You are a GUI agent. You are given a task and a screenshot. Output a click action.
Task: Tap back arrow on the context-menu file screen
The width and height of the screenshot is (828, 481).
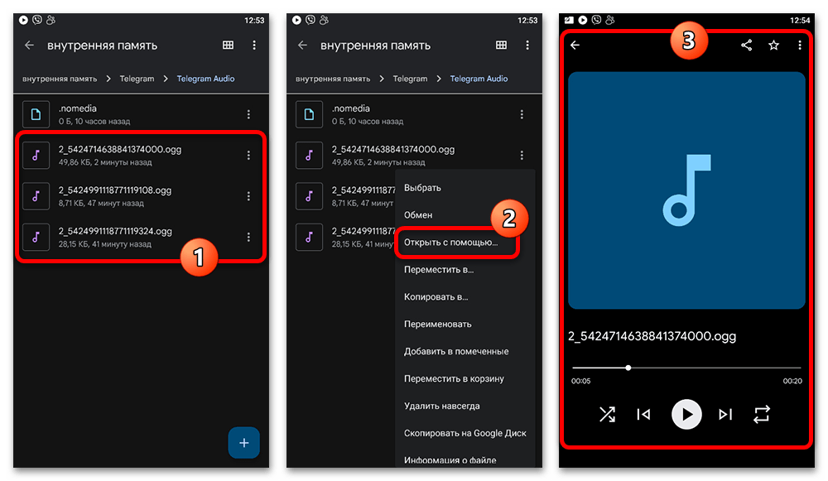click(x=302, y=46)
